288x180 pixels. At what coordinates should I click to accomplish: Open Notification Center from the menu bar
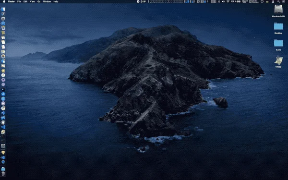(284, 1)
